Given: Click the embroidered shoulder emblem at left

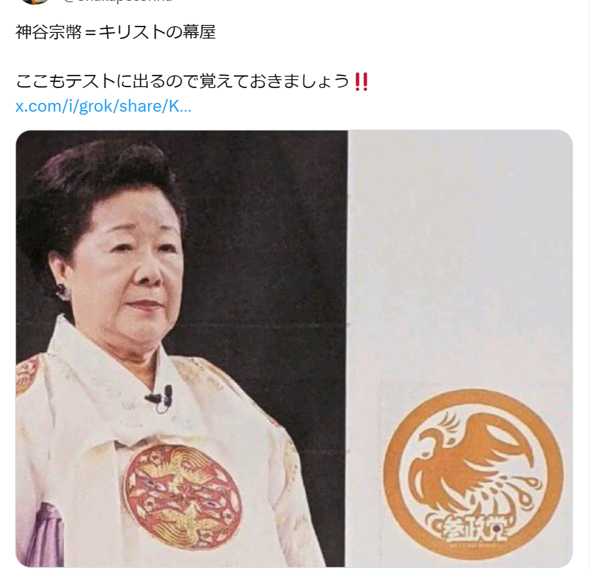Looking at the screenshot, I should [28, 374].
